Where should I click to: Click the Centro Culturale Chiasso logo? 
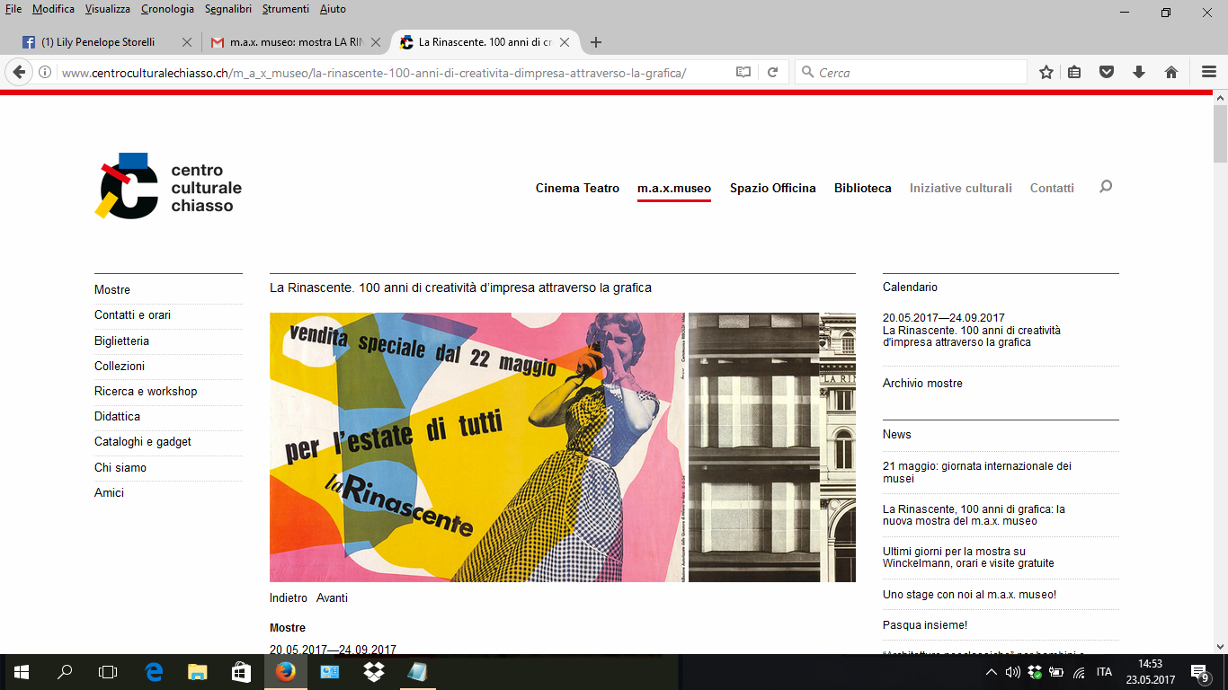[168, 186]
